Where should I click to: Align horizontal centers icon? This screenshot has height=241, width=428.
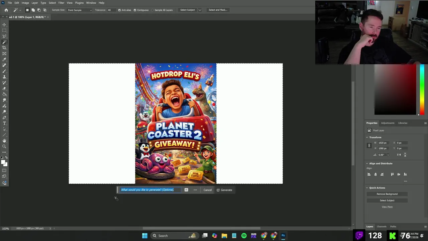[x=376, y=174]
